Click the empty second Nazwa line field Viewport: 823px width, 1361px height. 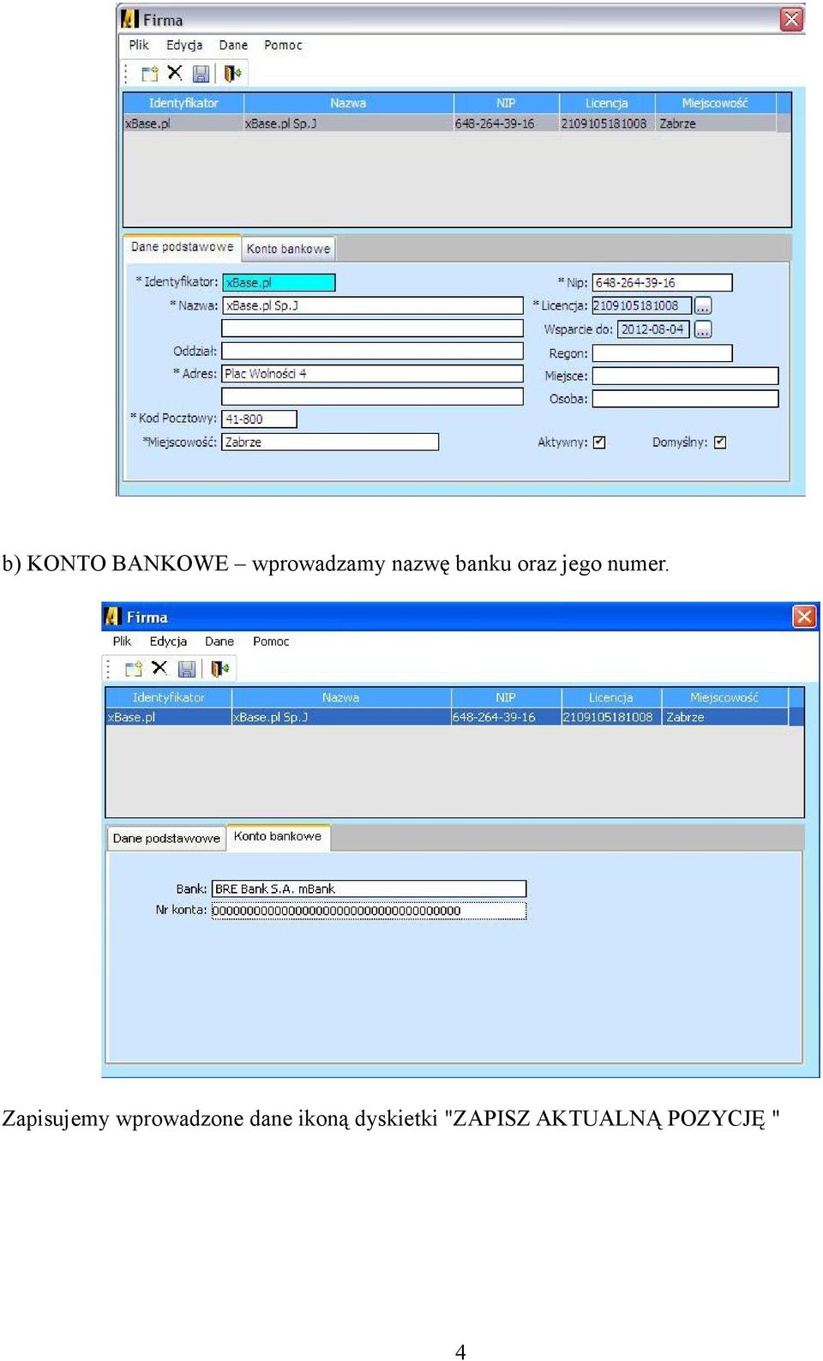372,328
